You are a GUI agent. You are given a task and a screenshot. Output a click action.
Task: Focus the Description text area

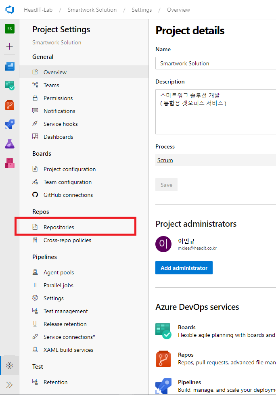215,112
